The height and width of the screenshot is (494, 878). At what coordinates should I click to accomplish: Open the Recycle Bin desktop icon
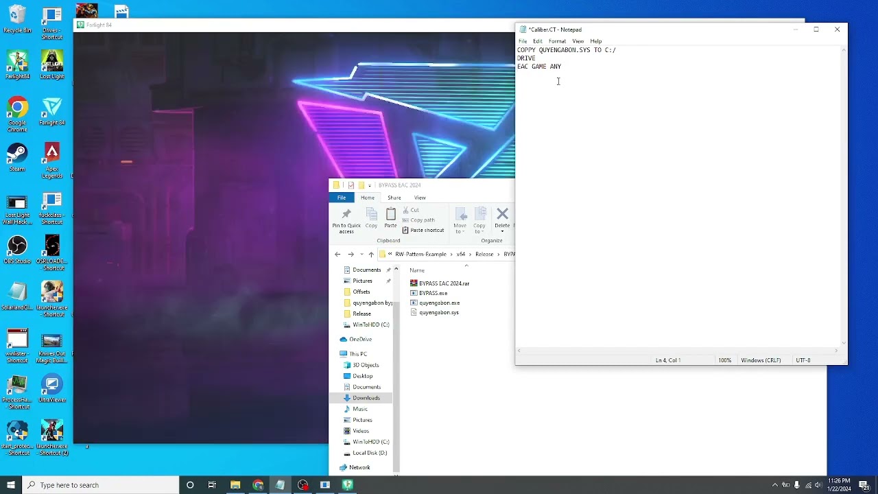(x=17, y=19)
